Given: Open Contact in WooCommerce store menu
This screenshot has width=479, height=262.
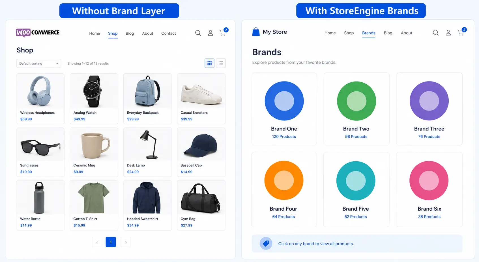Looking at the screenshot, I should 169,33.
